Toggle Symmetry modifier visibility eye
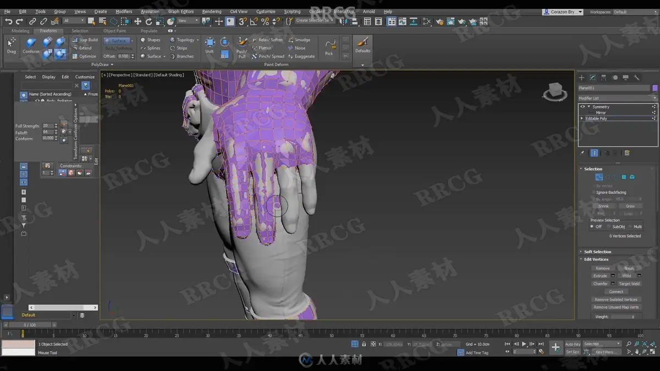660x371 pixels. click(582, 107)
